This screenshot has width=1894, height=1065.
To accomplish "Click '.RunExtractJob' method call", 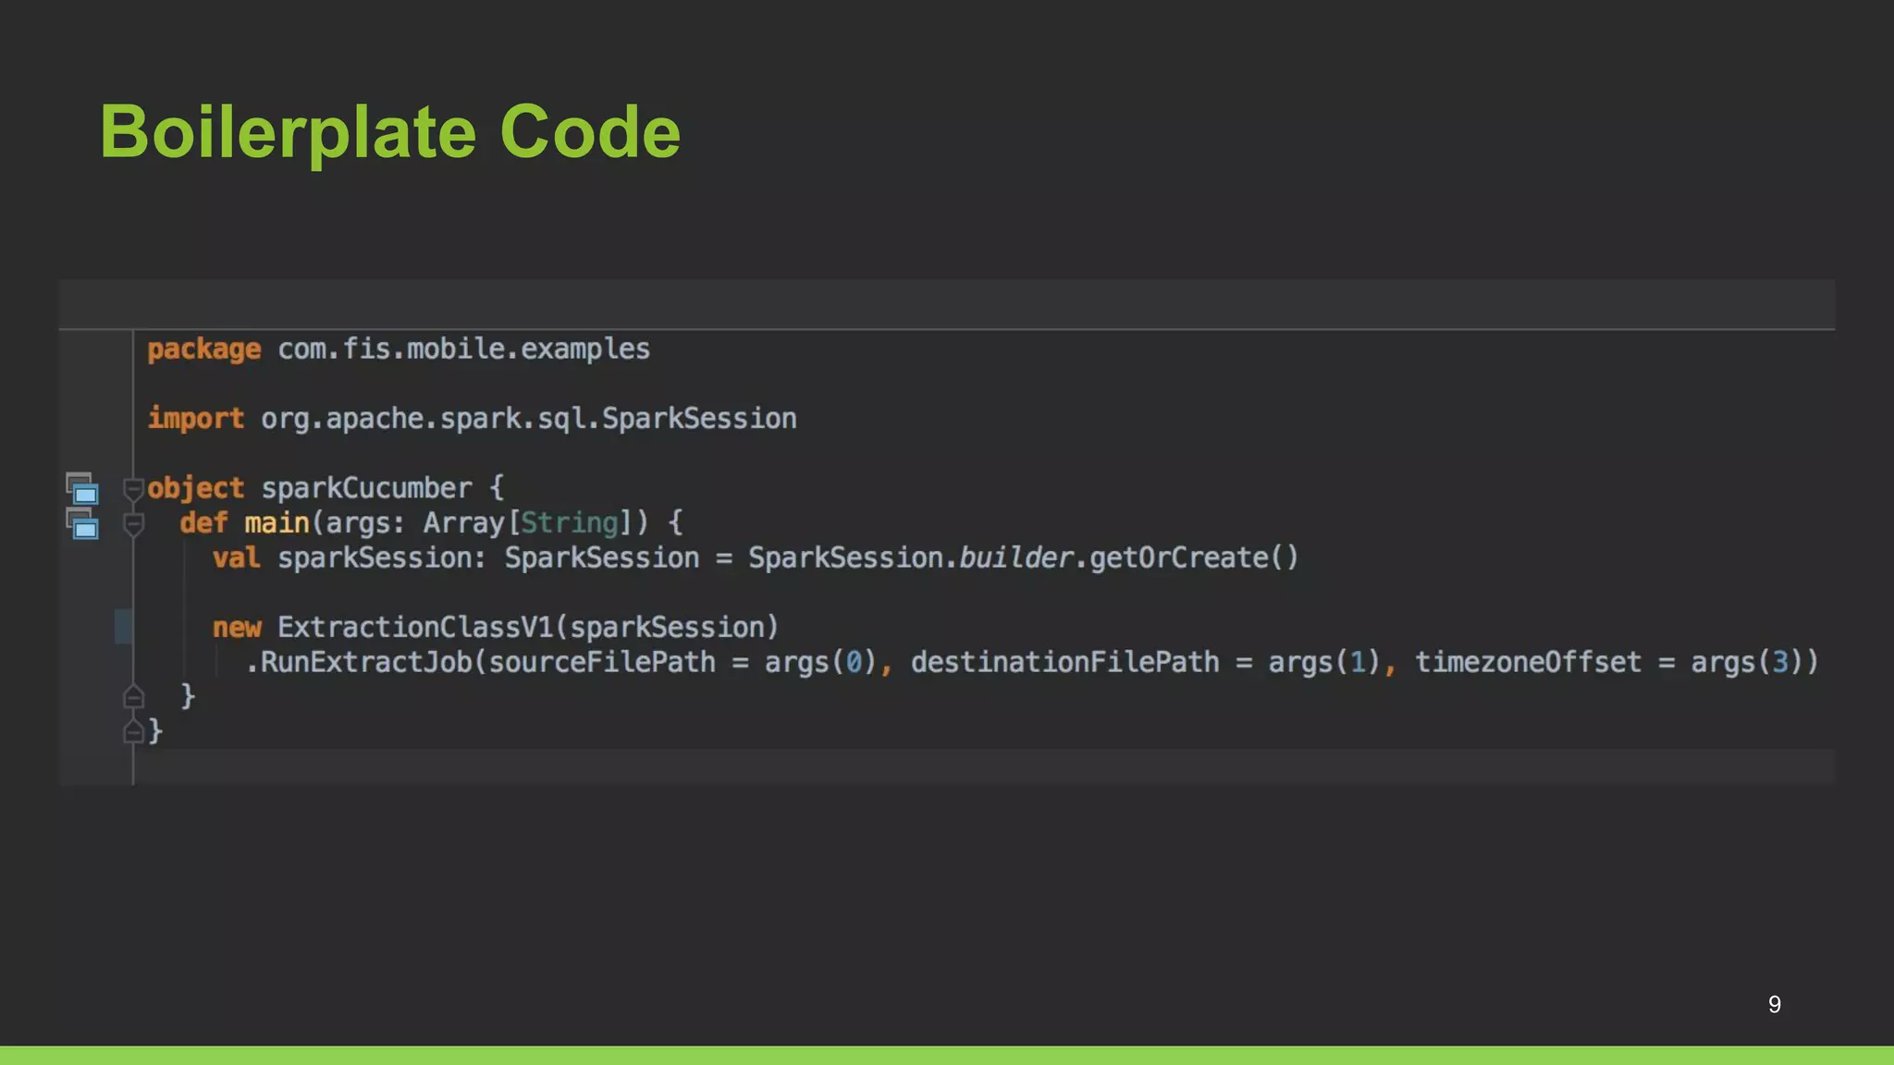I will [x=358, y=663].
